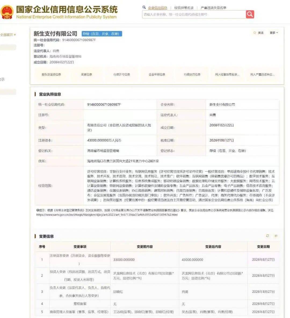
Task: Click the red search magnifier button
Action: (250, 14)
